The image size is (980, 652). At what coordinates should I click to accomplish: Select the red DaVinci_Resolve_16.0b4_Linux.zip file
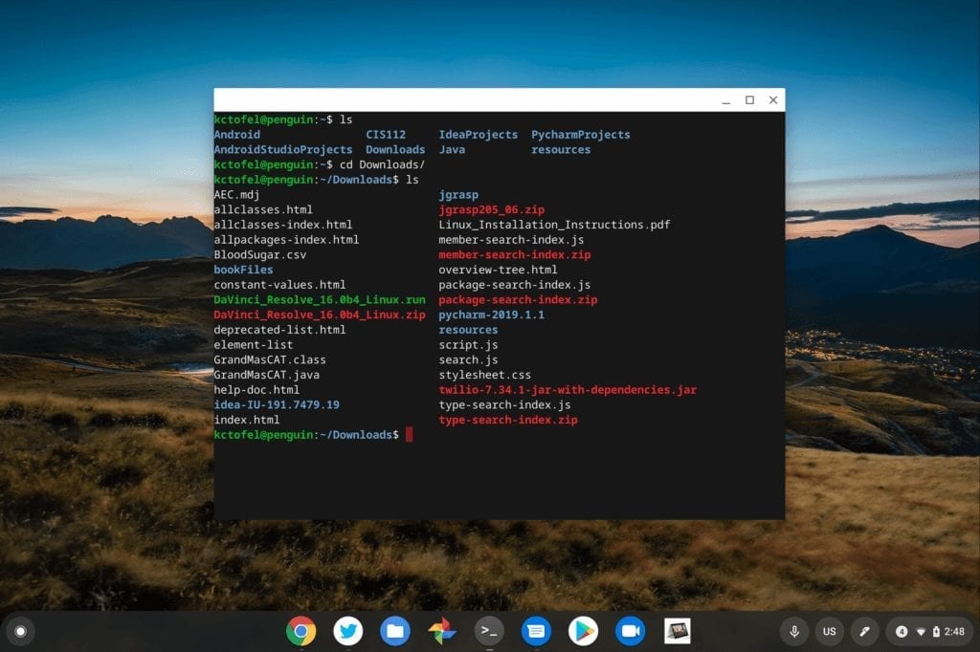[320, 315]
